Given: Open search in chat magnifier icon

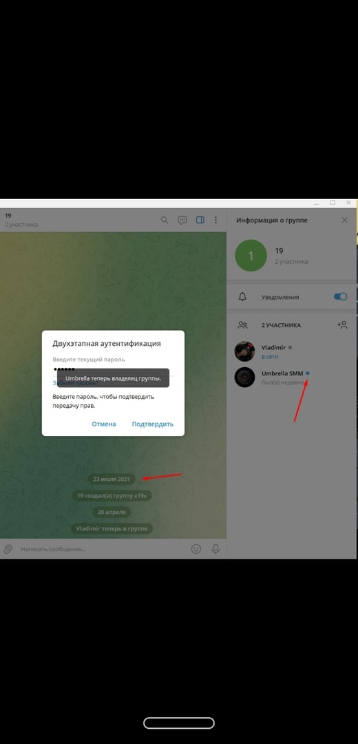Looking at the screenshot, I should tap(164, 220).
